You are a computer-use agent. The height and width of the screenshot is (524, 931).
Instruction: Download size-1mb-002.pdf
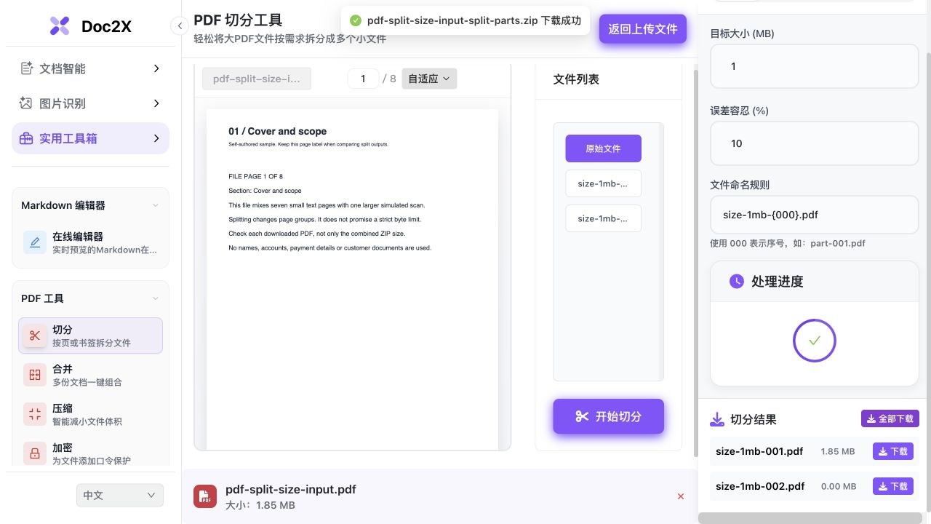pos(892,486)
